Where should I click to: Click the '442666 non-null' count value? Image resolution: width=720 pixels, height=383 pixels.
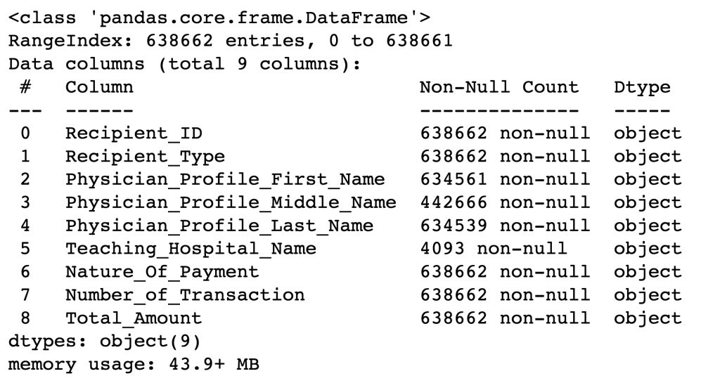pyautogui.click(x=505, y=202)
